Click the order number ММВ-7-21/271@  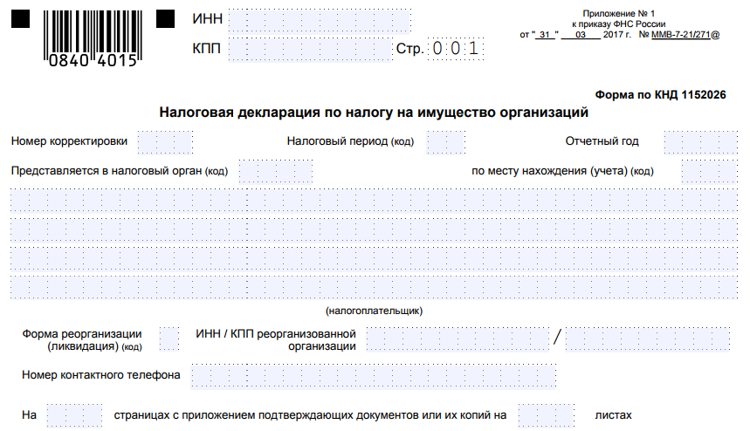(x=685, y=34)
